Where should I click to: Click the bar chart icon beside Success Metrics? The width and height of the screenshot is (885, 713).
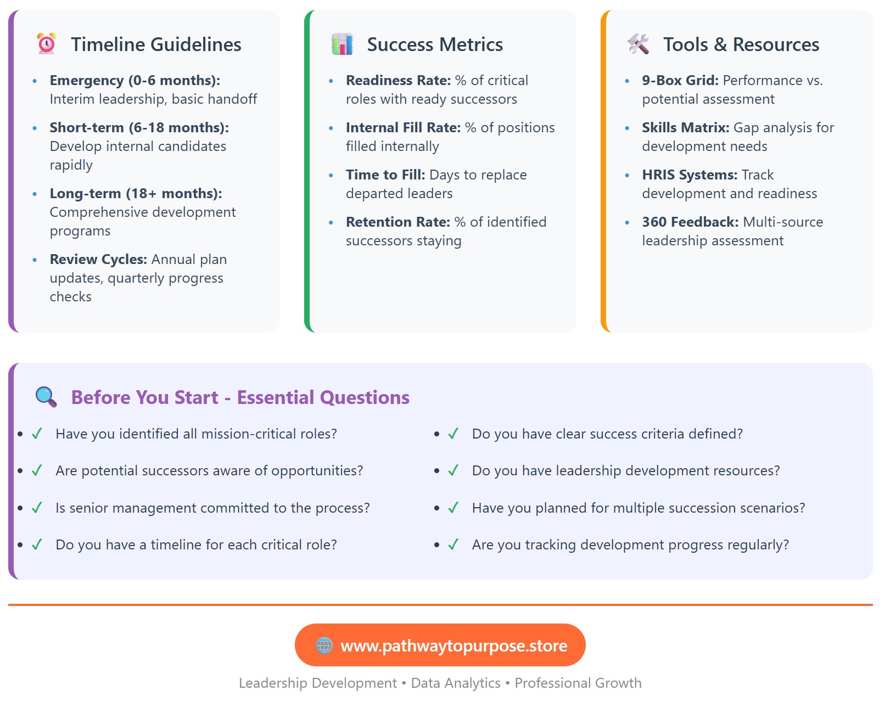[x=342, y=44]
